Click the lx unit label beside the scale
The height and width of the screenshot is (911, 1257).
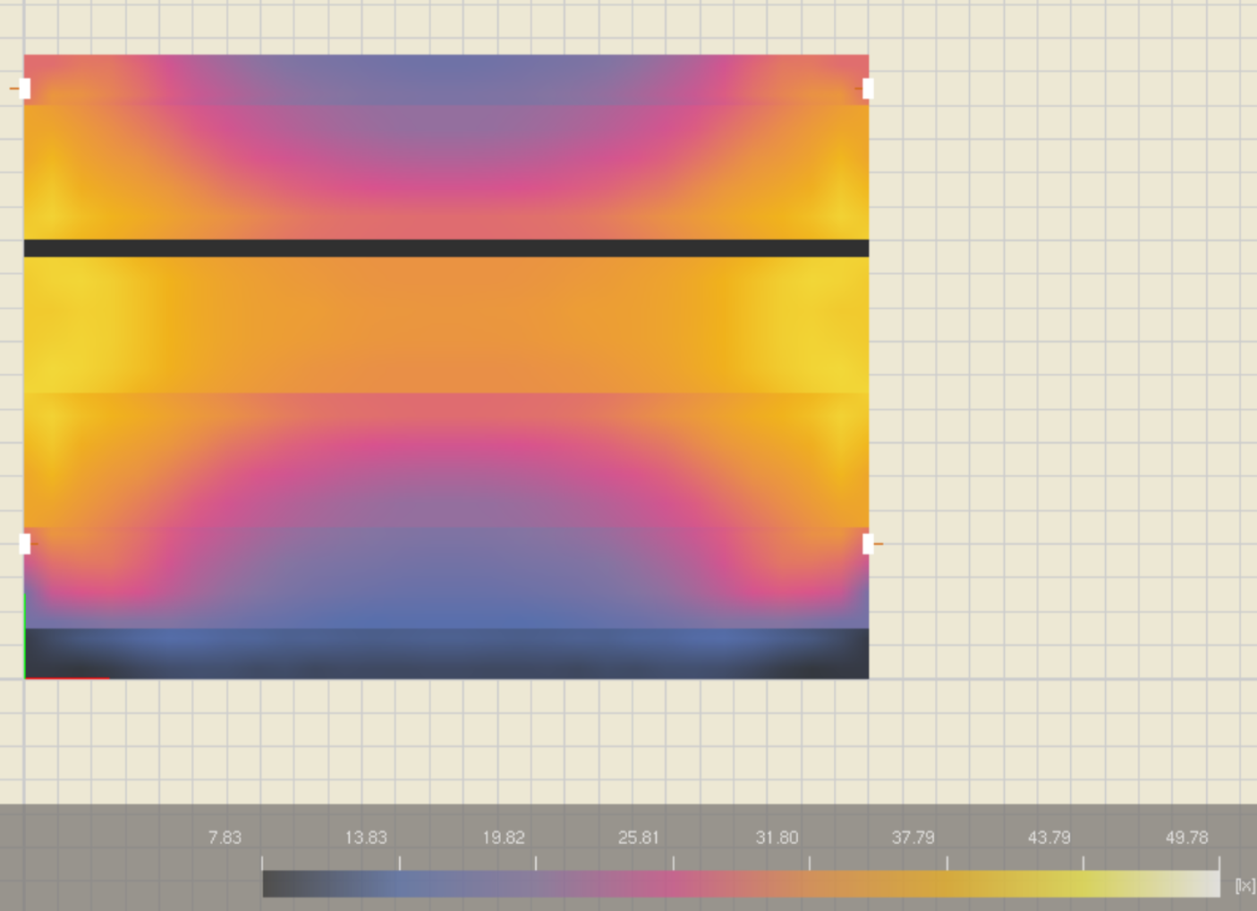click(x=1244, y=885)
